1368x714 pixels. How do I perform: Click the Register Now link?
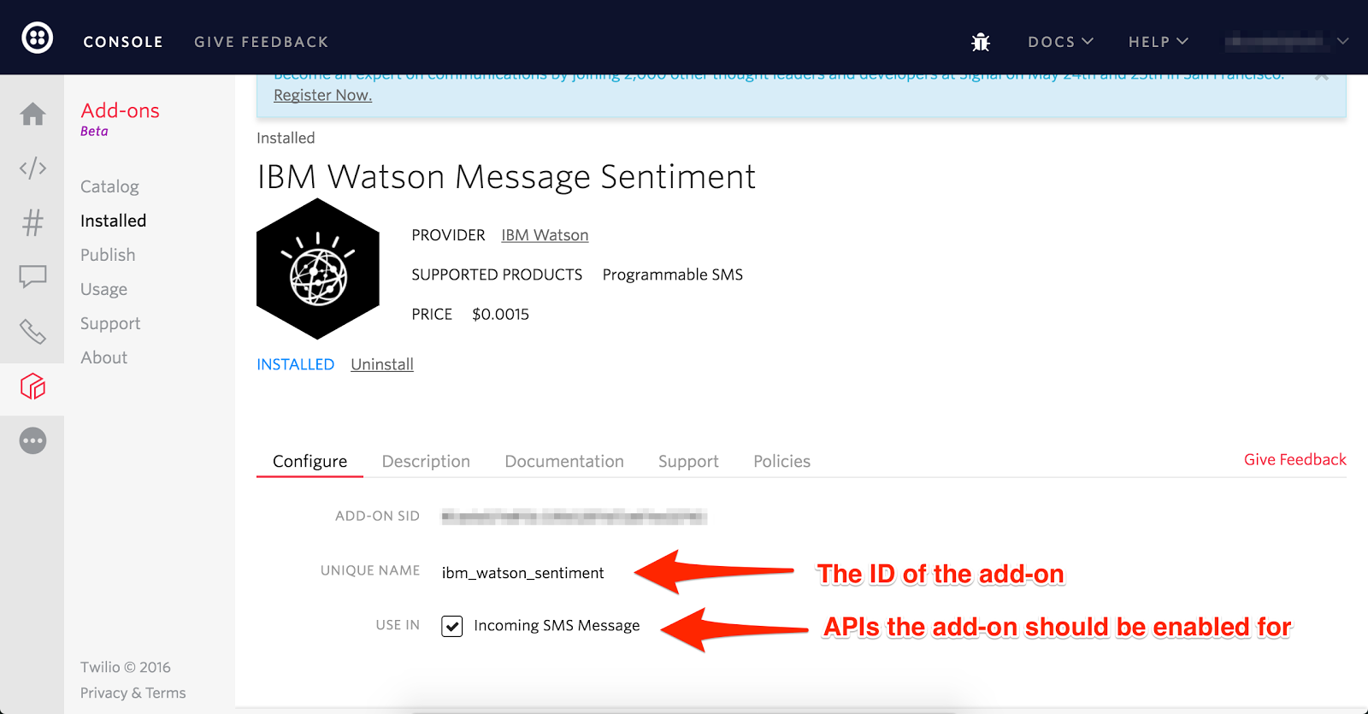[x=322, y=95]
